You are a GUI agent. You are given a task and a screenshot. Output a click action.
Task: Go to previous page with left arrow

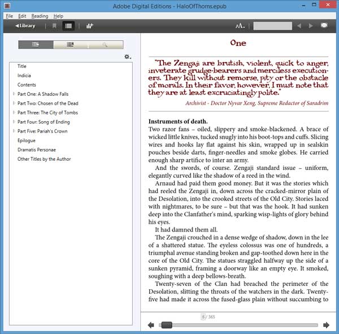[x=151, y=325]
